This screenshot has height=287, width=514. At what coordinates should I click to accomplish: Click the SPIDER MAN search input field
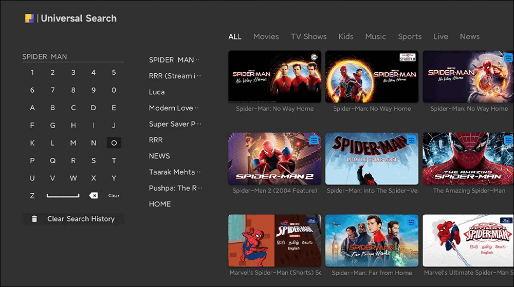pyautogui.click(x=73, y=57)
